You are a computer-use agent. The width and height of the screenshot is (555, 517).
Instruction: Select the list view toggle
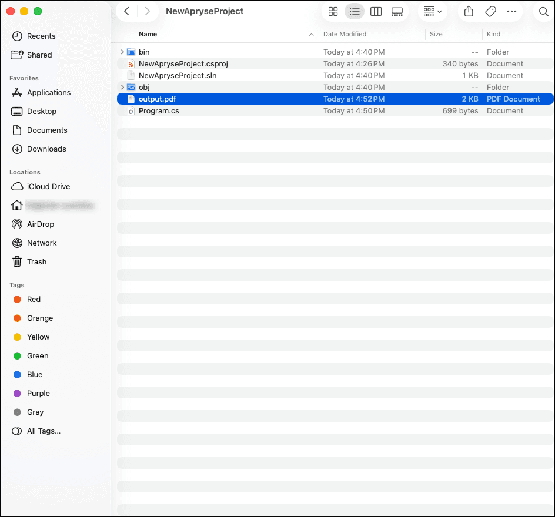[355, 12]
